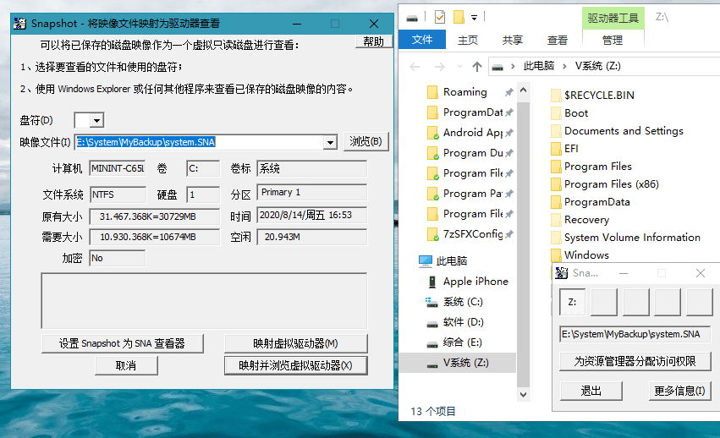Click the up-arrow navigation button in Explorer
720x438 pixels.
[477, 66]
